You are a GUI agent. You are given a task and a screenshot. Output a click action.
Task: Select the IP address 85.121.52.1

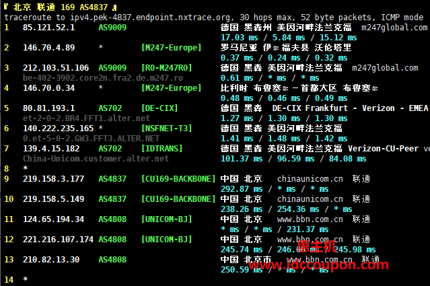coord(48,28)
